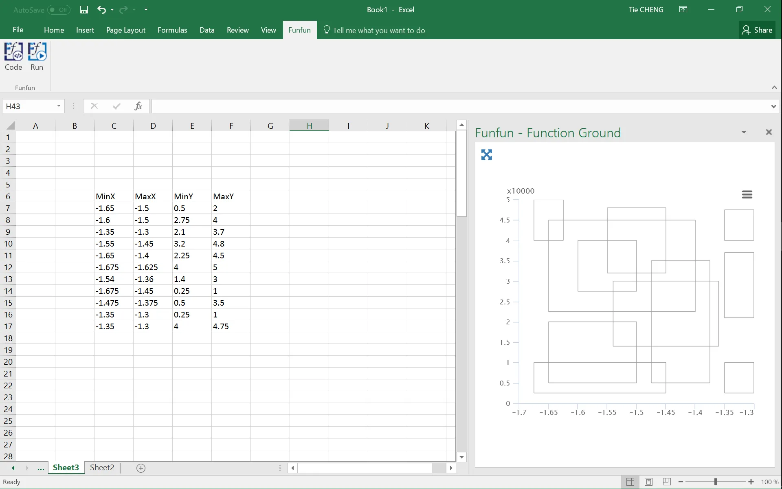Screen dimensions: 782x489
Task: Expand the Funfun pane to fullscreen
Action: click(486, 154)
